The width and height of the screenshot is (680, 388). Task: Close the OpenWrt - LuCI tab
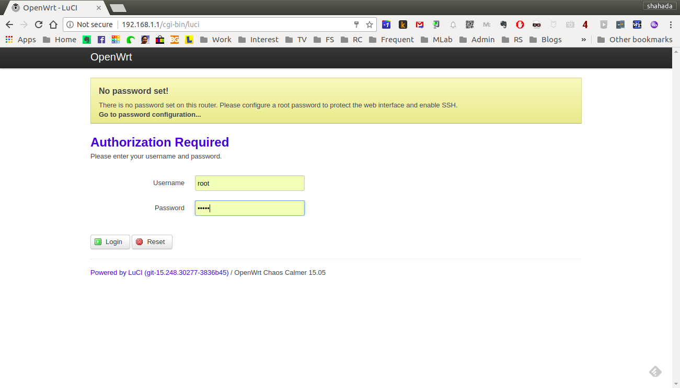[x=99, y=8]
